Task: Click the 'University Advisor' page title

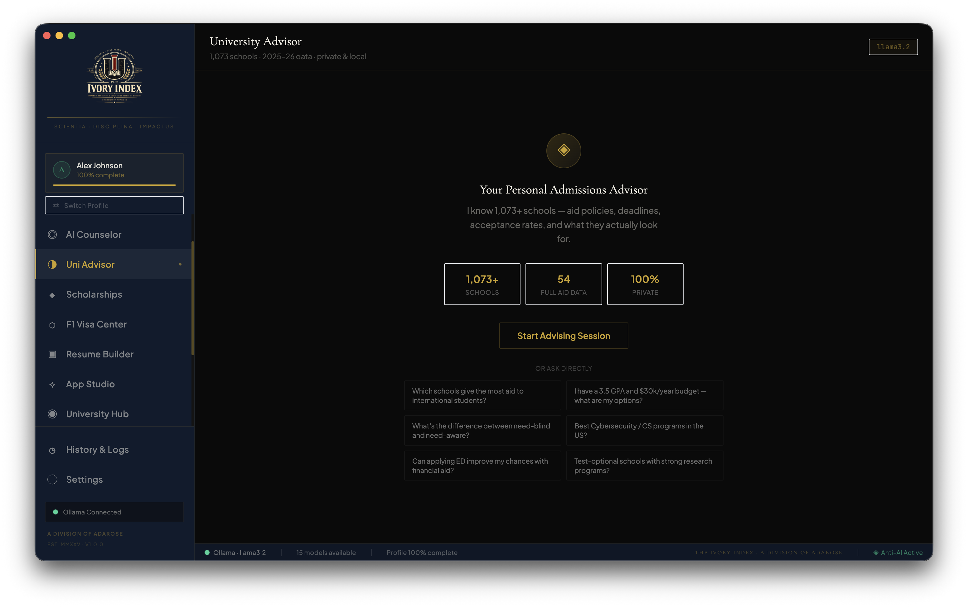Action: pos(255,41)
